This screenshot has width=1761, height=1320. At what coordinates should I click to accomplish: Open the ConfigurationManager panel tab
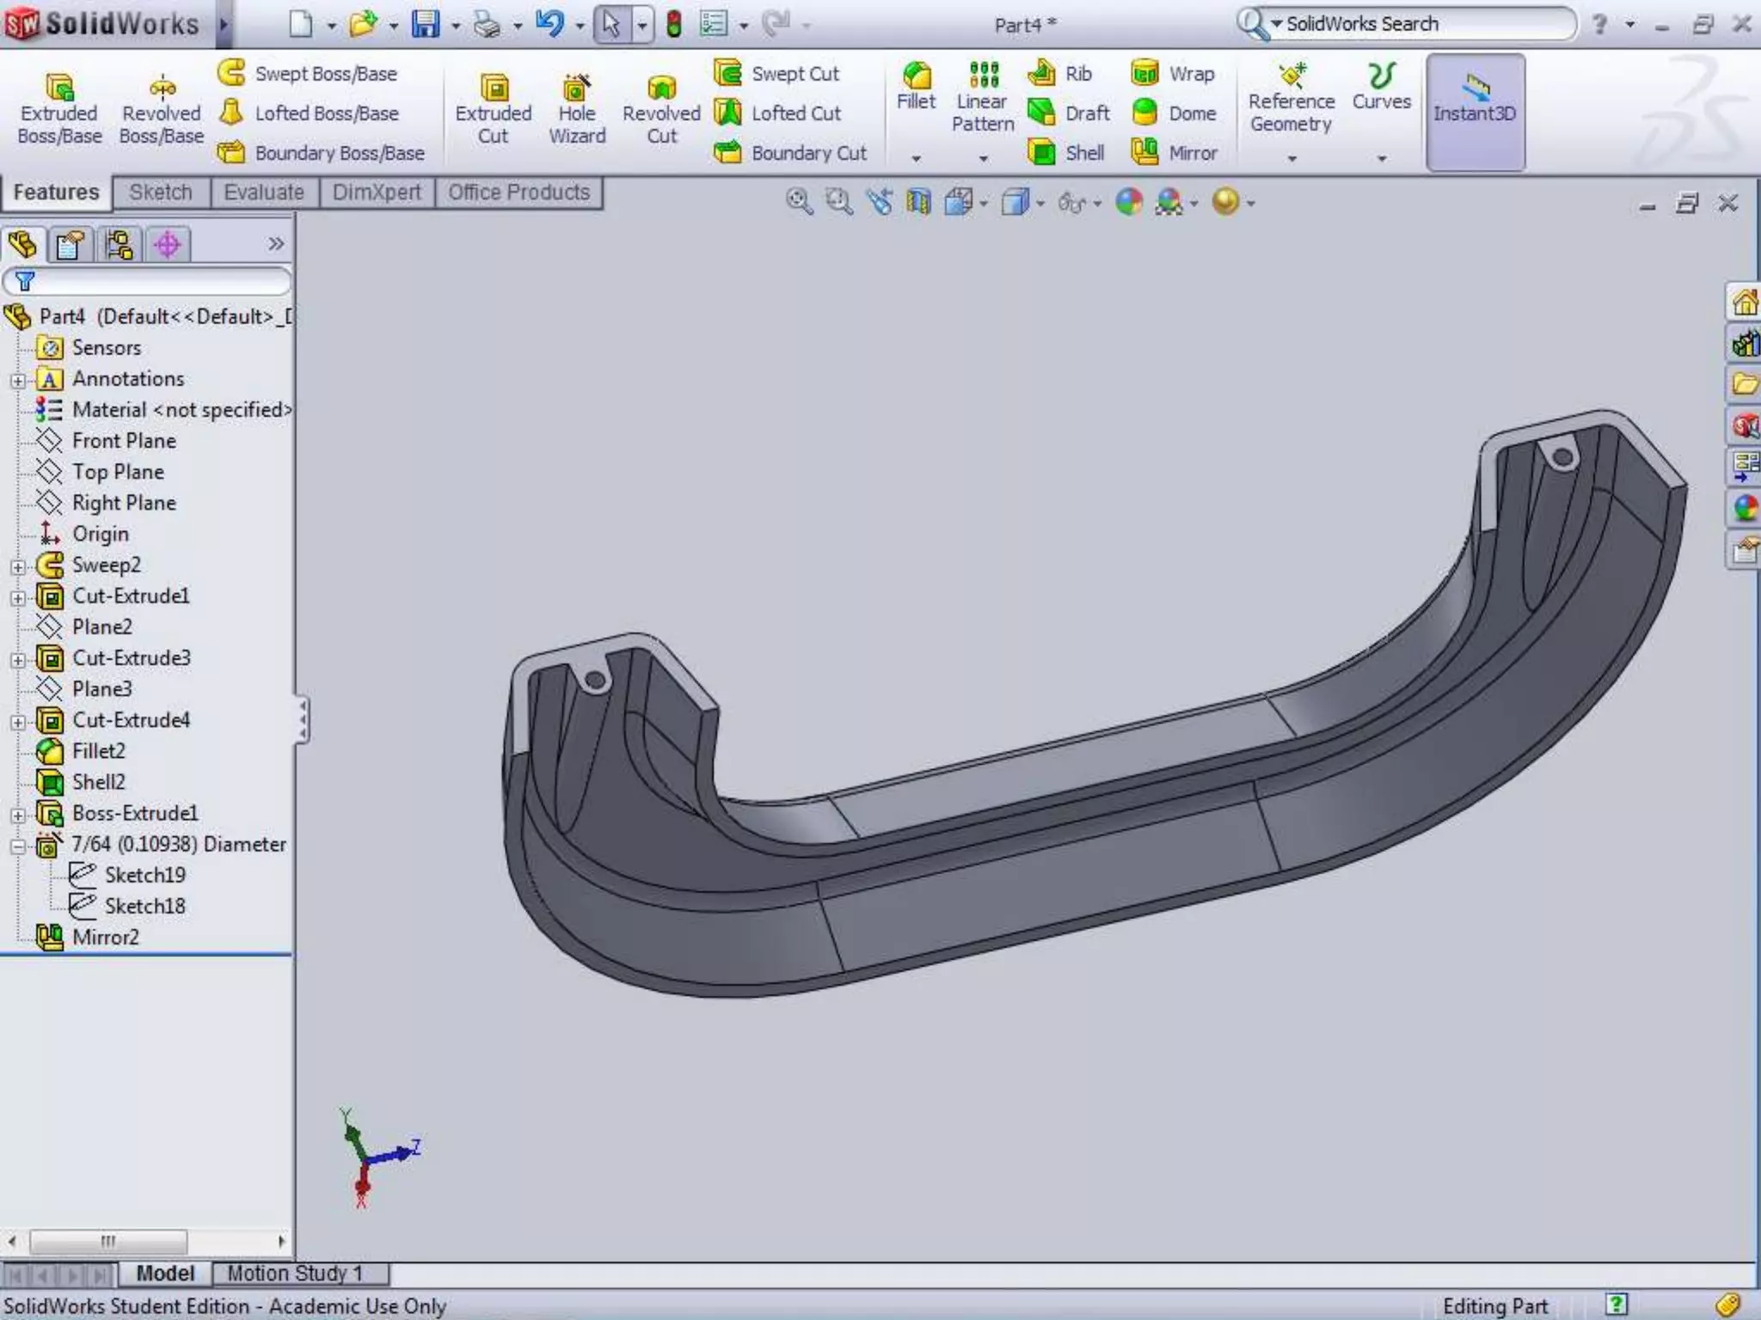119,245
